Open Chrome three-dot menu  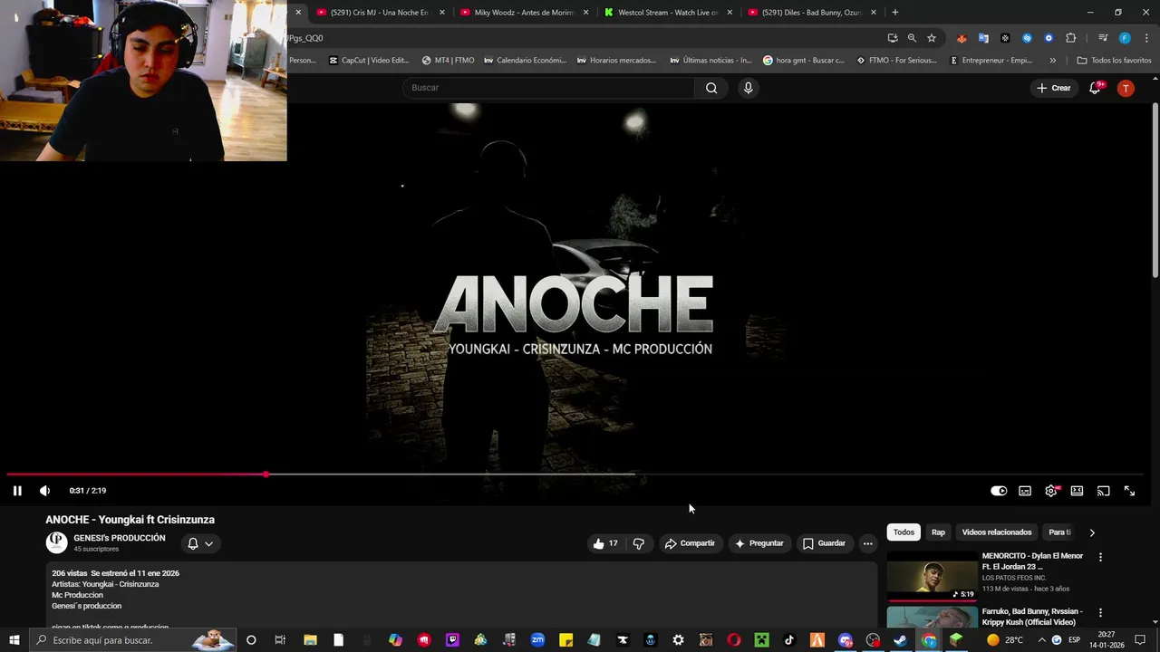1146,38
